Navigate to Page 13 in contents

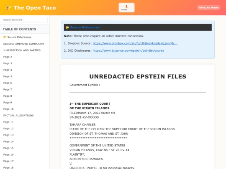point(8,135)
